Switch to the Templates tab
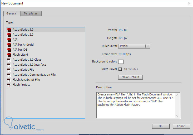The image size is (193, 135). pyautogui.click(x=31, y=13)
